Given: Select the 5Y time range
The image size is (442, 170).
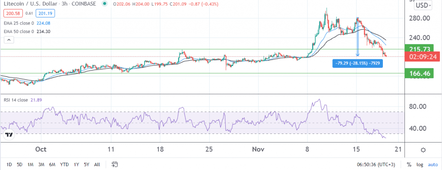Looking at the screenshot, I should coord(86,164).
